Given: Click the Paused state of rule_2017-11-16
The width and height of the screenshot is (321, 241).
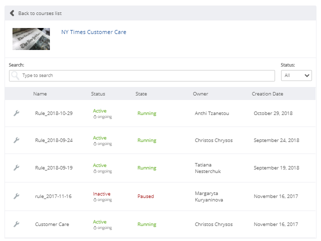Looking at the screenshot, I should pyautogui.click(x=146, y=196).
